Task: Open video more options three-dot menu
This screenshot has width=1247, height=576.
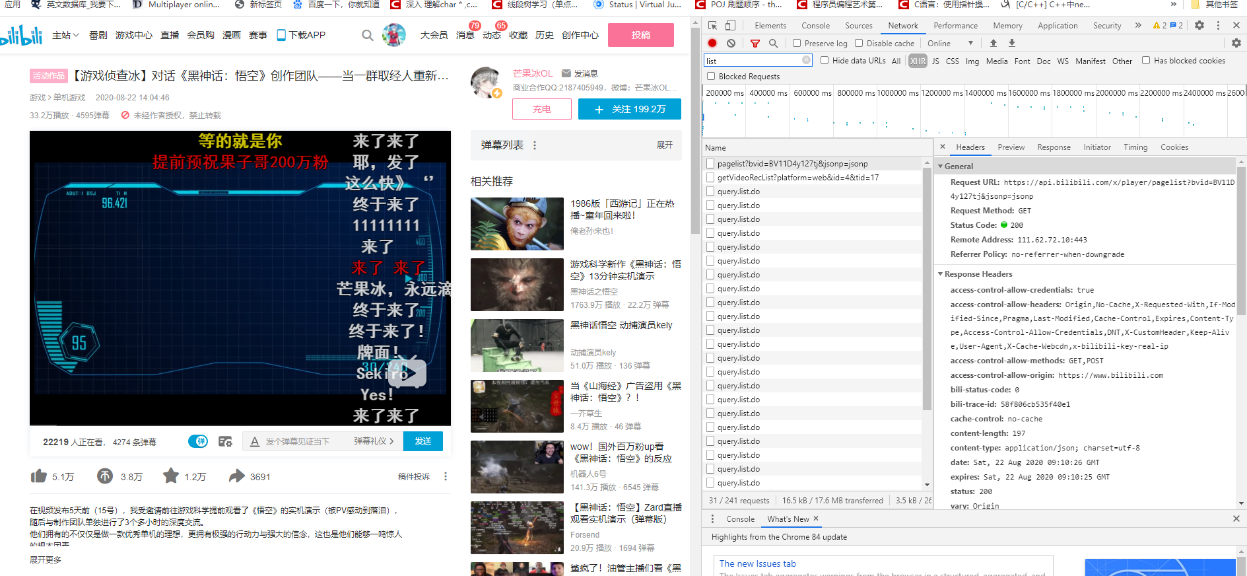Action: click(446, 476)
